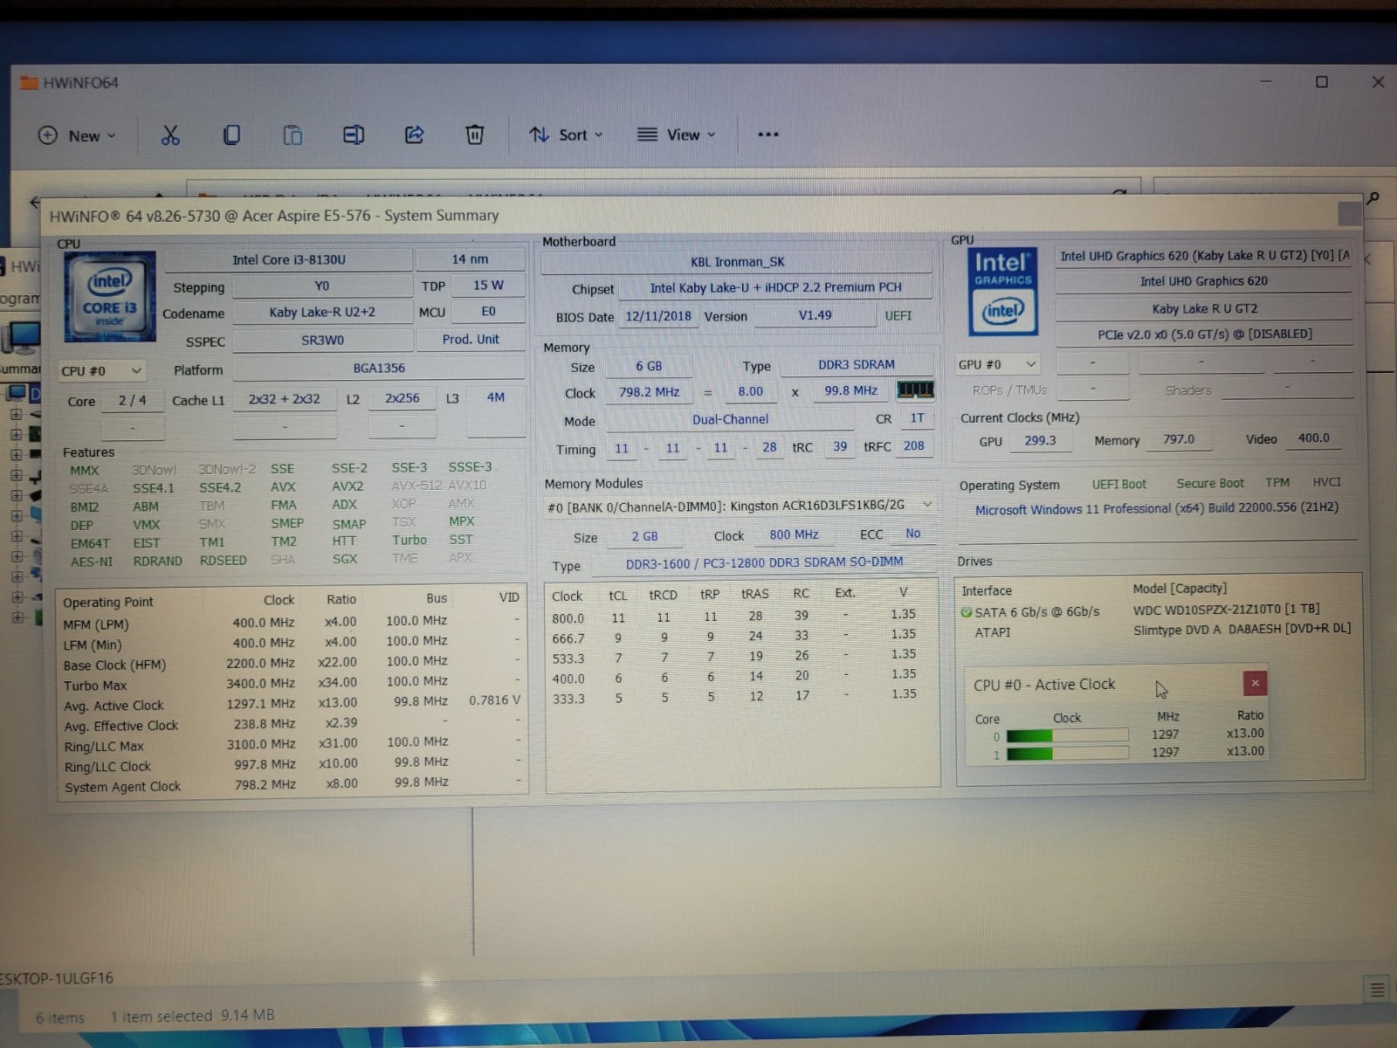Click the Dual-Channel mode field
Screen dimensions: 1397x1048
tap(730, 420)
